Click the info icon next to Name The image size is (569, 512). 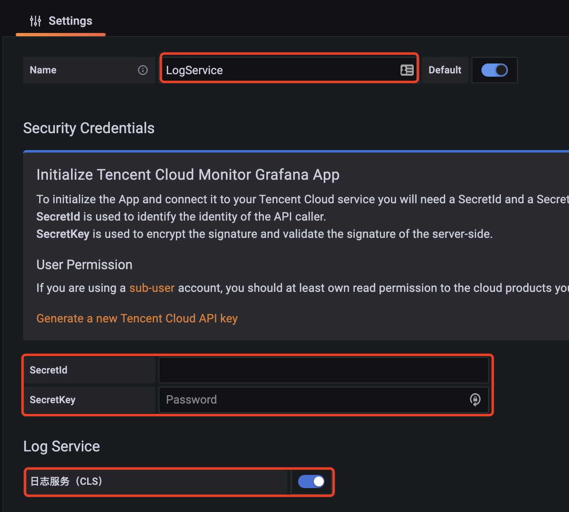click(x=143, y=70)
